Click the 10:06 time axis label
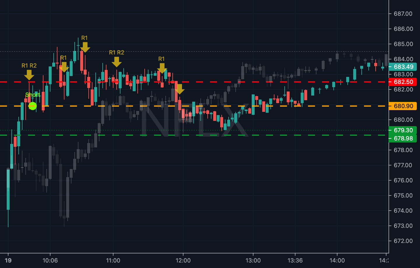 pyautogui.click(x=50, y=260)
